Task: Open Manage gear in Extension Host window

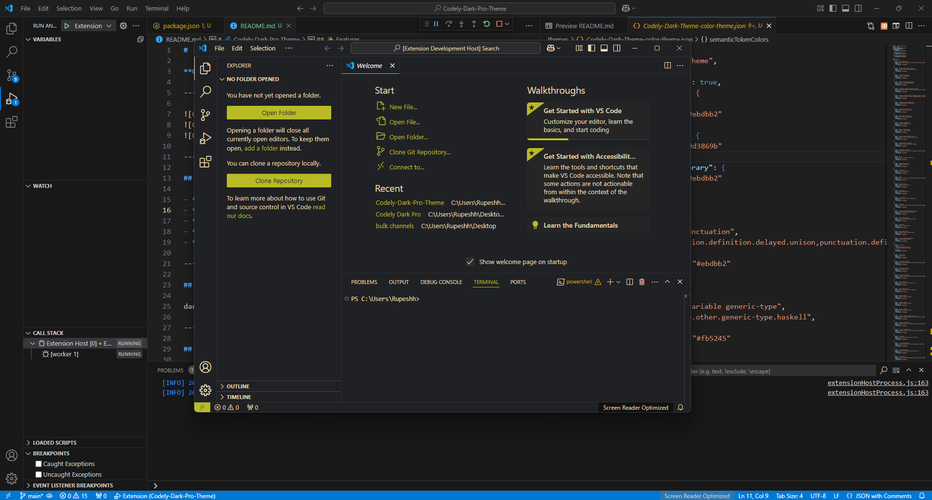Action: point(205,390)
